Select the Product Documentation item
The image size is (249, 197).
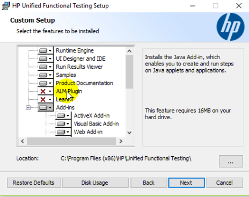[84, 83]
